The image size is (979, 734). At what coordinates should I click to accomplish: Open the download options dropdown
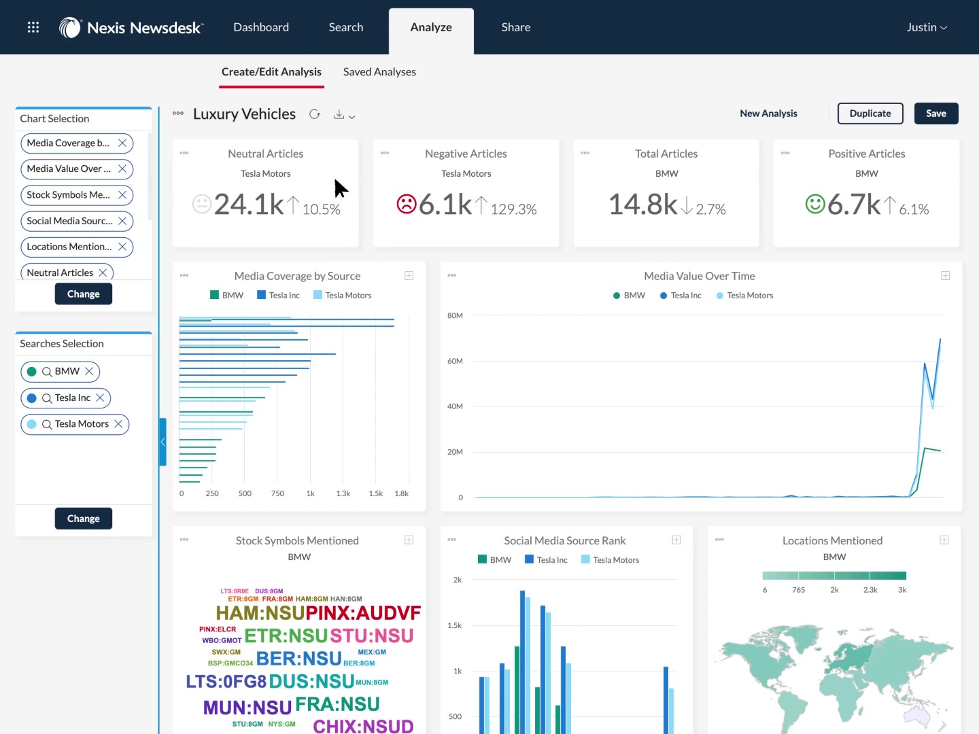click(x=344, y=115)
